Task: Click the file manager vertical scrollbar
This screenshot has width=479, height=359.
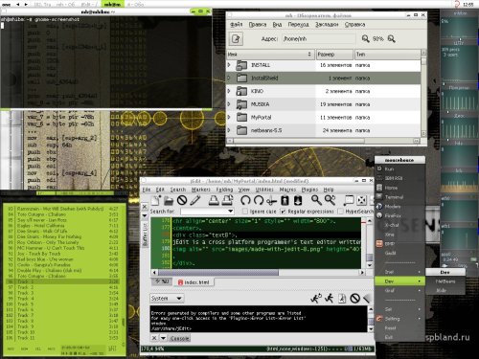Action: tap(423, 93)
